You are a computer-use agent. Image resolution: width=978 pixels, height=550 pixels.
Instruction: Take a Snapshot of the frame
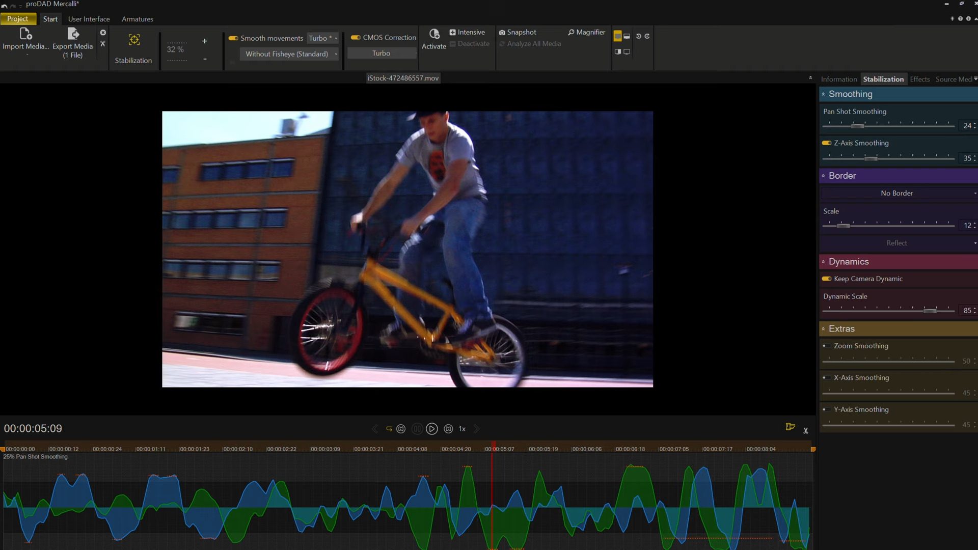coord(518,32)
